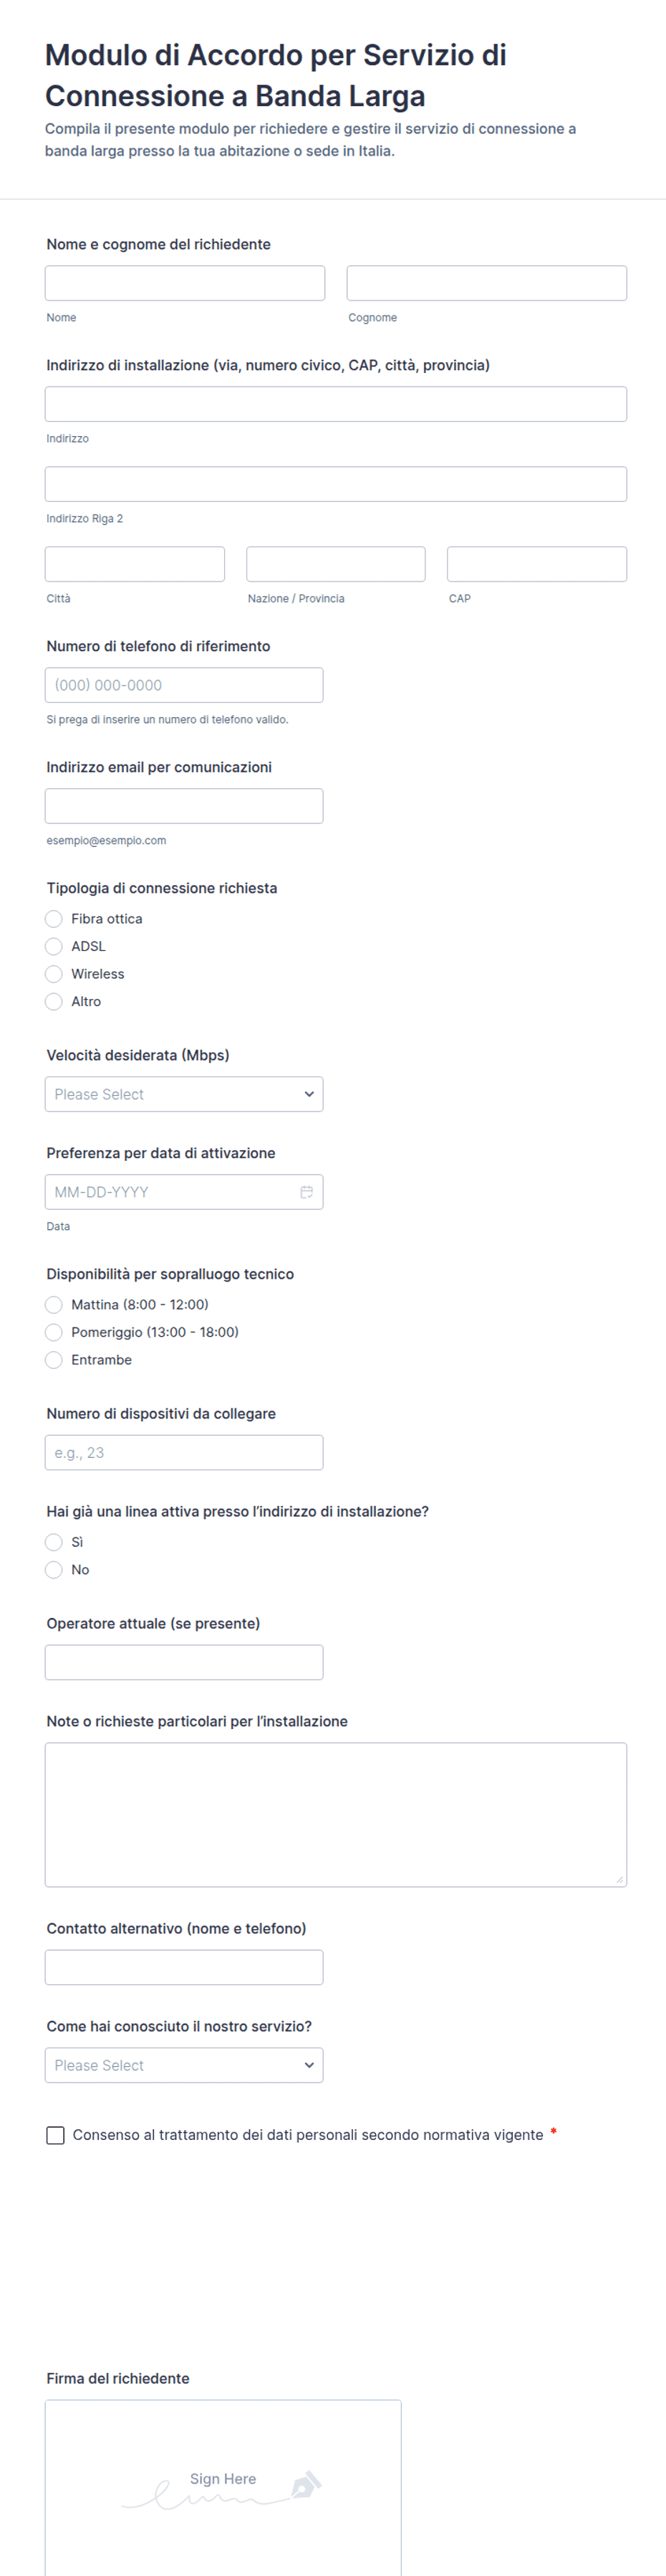Select Sì for existing active line
Image resolution: width=666 pixels, height=2576 pixels.
pos(54,1542)
